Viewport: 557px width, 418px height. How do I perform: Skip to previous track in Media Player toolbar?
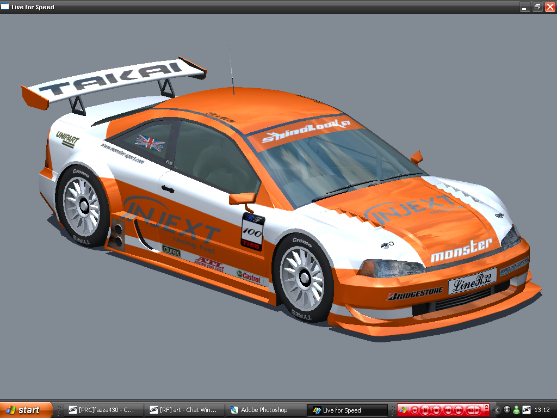point(448,410)
